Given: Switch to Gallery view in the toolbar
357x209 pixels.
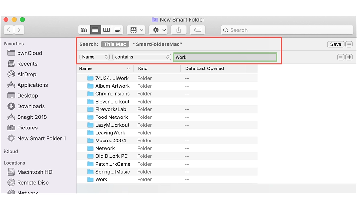Looking at the screenshot, I should [x=117, y=30].
